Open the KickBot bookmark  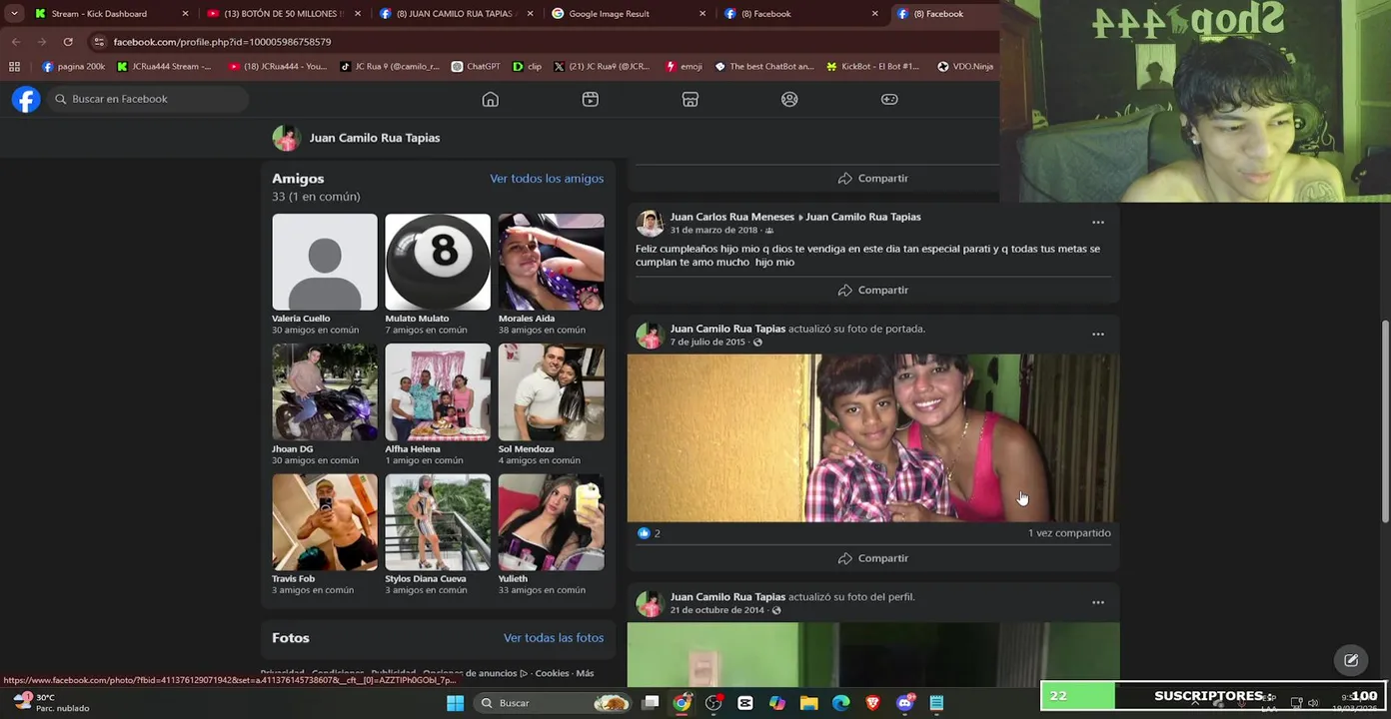click(x=872, y=67)
